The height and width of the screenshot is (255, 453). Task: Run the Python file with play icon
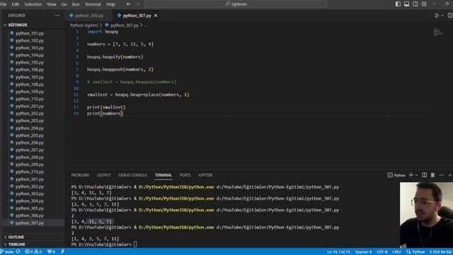click(437, 16)
